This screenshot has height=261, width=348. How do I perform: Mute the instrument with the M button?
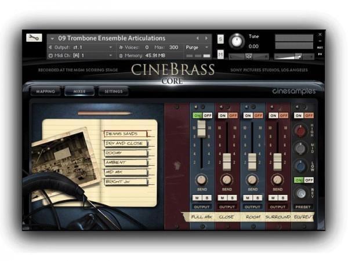click(220, 55)
